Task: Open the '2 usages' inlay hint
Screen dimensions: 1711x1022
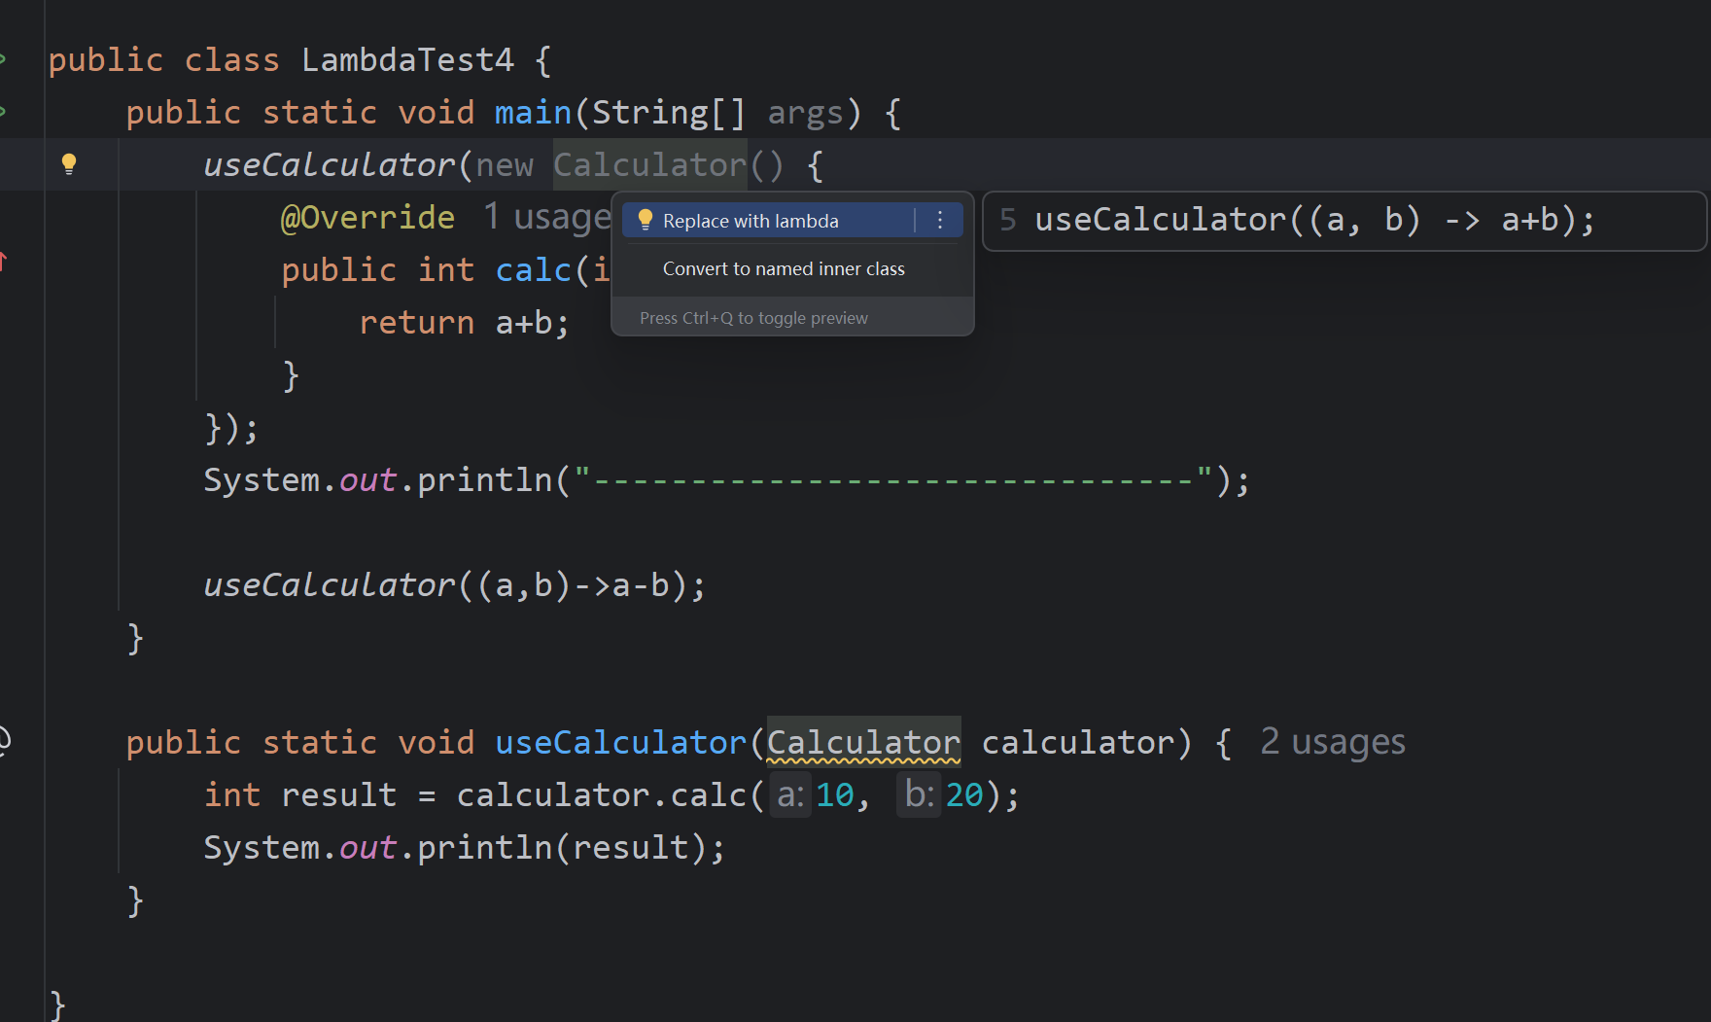Action: (x=1333, y=742)
